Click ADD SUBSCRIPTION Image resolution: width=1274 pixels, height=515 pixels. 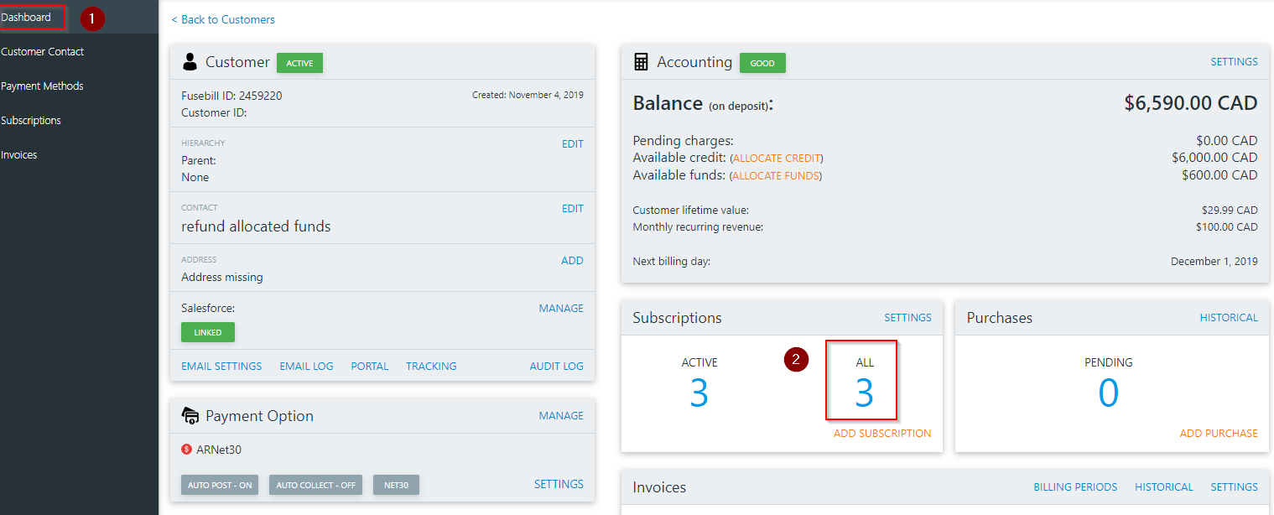click(x=882, y=434)
